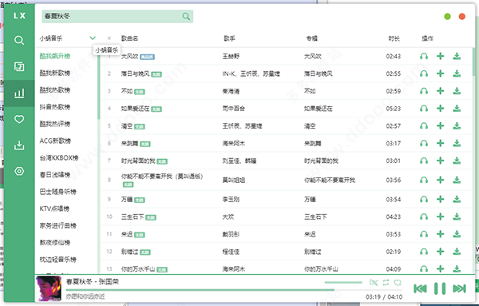Click the artist name 王赫野
Screen dimensions: 479x306
pyautogui.click(x=231, y=56)
